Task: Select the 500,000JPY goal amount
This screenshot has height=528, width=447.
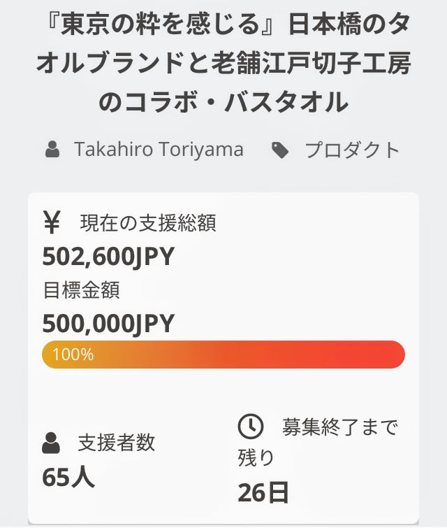Action: (x=108, y=323)
